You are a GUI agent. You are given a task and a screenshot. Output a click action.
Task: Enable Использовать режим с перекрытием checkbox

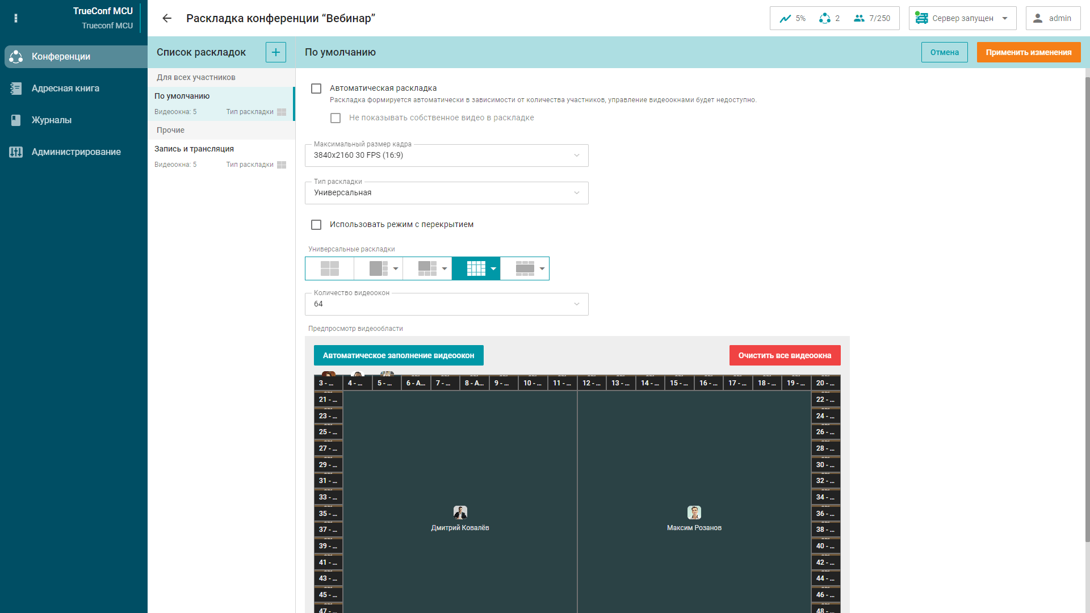pos(316,225)
